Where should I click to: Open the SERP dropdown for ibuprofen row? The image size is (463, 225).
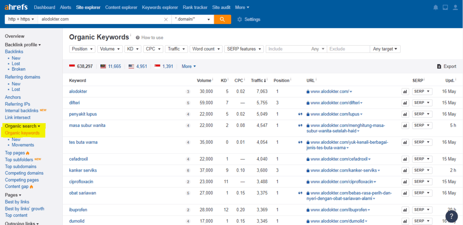[422, 210]
